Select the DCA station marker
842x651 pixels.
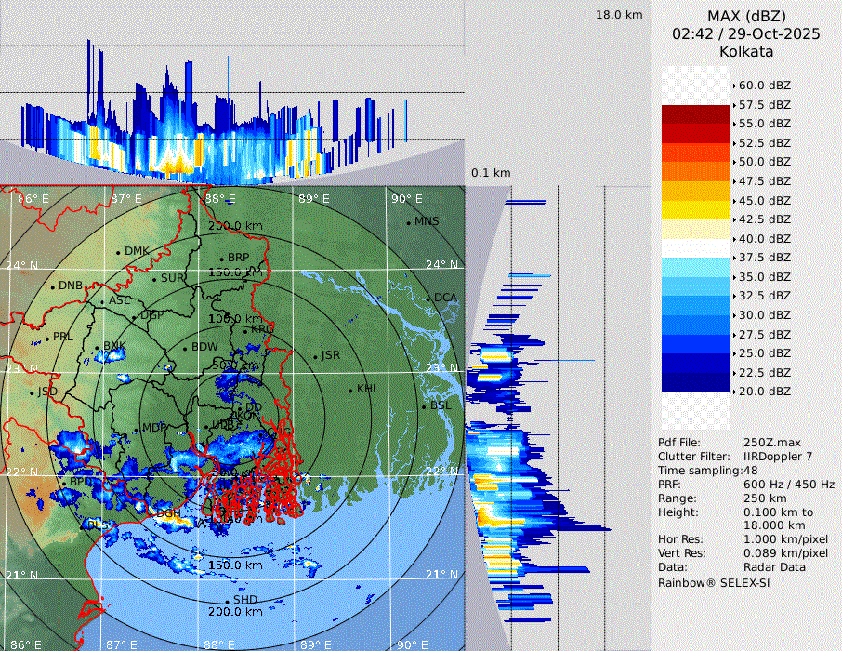click(428, 299)
